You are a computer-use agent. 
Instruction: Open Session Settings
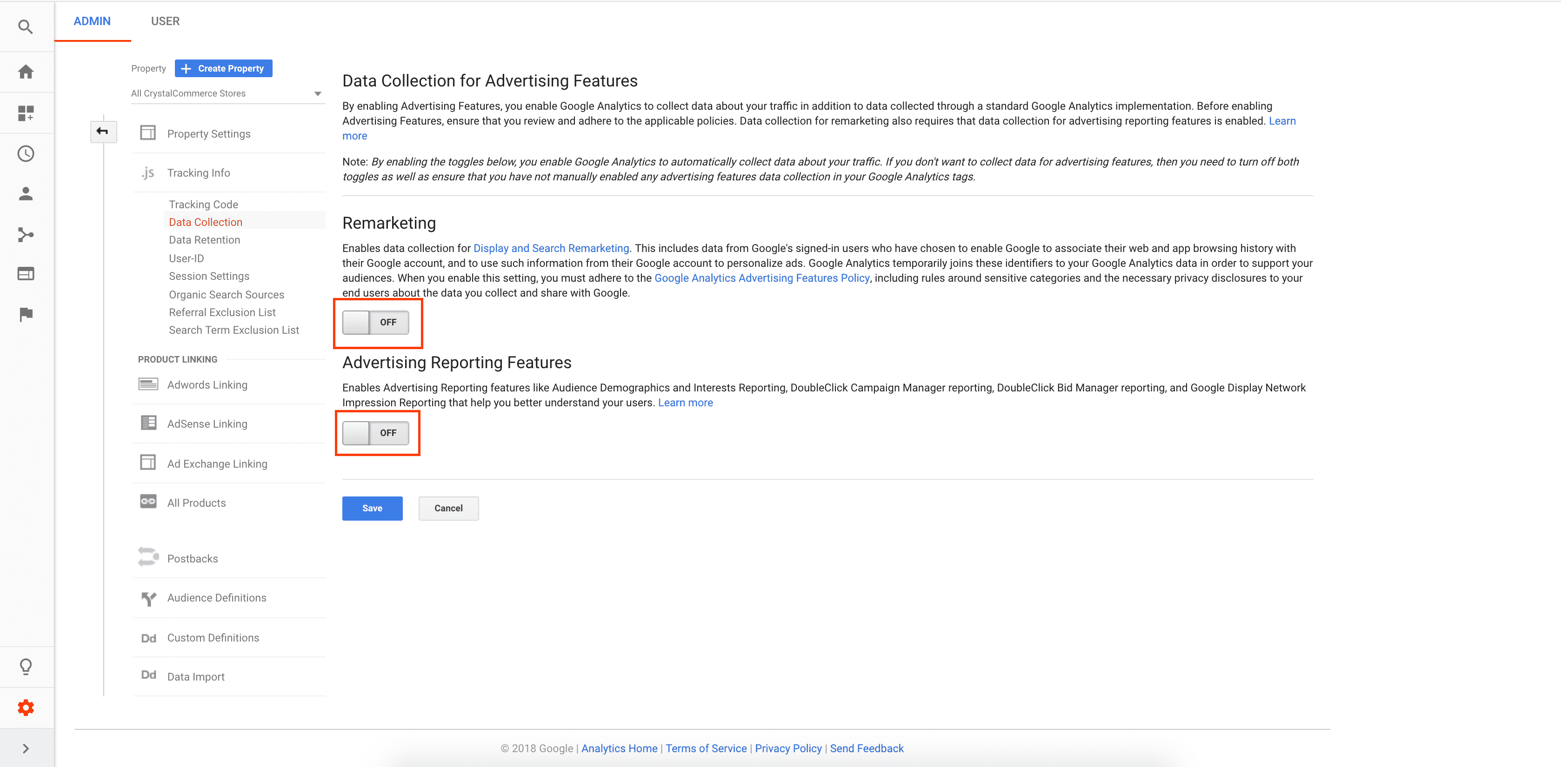(209, 276)
